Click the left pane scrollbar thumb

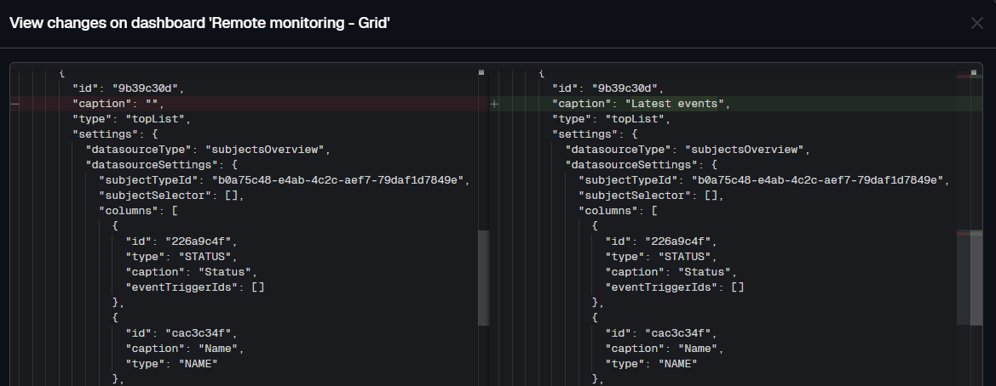coord(483,277)
